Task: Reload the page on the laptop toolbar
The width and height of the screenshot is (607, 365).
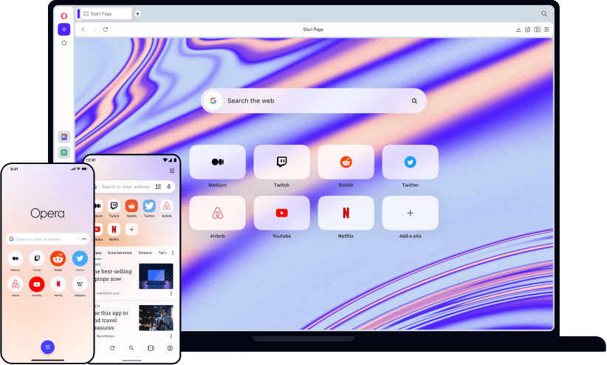Action: 106,30
